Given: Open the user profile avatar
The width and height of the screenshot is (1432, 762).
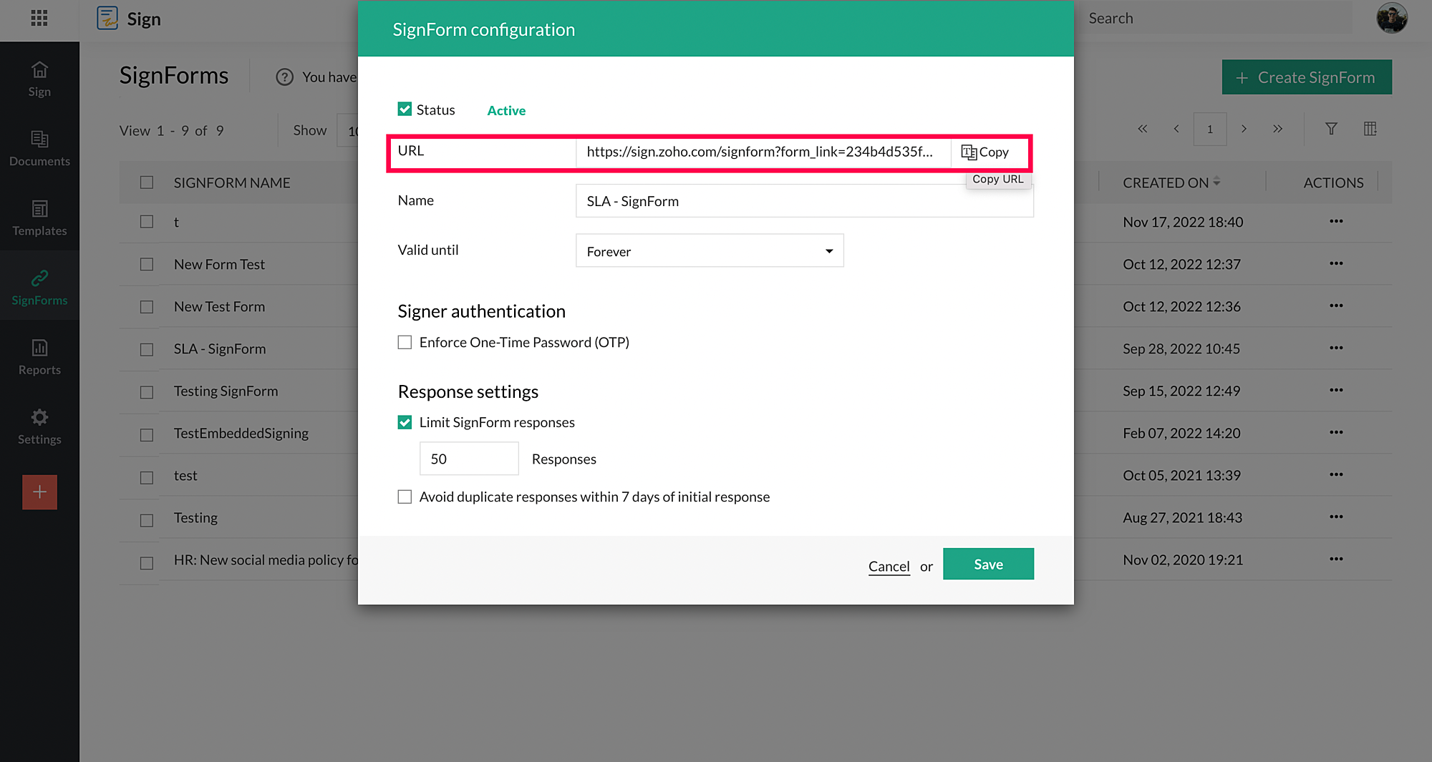Looking at the screenshot, I should pos(1391,18).
